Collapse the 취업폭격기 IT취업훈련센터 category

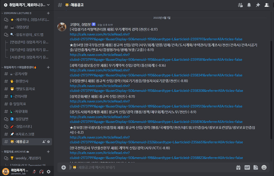[x=19, y=67]
